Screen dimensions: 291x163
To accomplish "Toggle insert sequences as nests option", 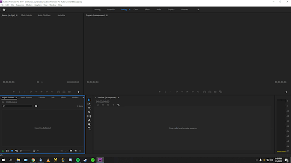I will (98, 105).
